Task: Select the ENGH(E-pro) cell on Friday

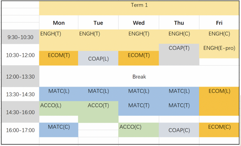Action: pos(219,51)
